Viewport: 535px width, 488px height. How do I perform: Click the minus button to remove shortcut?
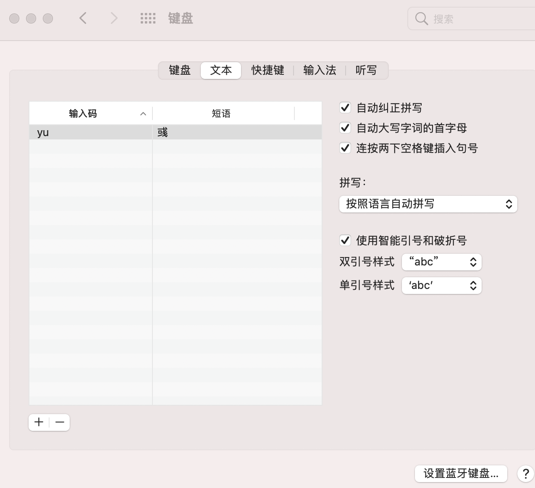tap(60, 422)
